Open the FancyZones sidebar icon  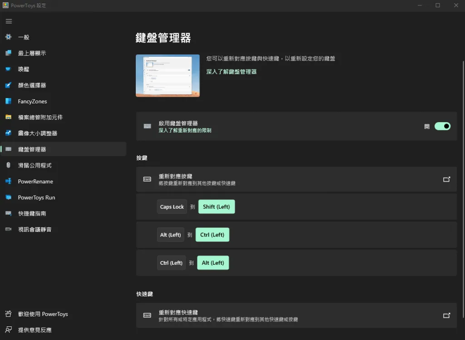pyautogui.click(x=8, y=101)
